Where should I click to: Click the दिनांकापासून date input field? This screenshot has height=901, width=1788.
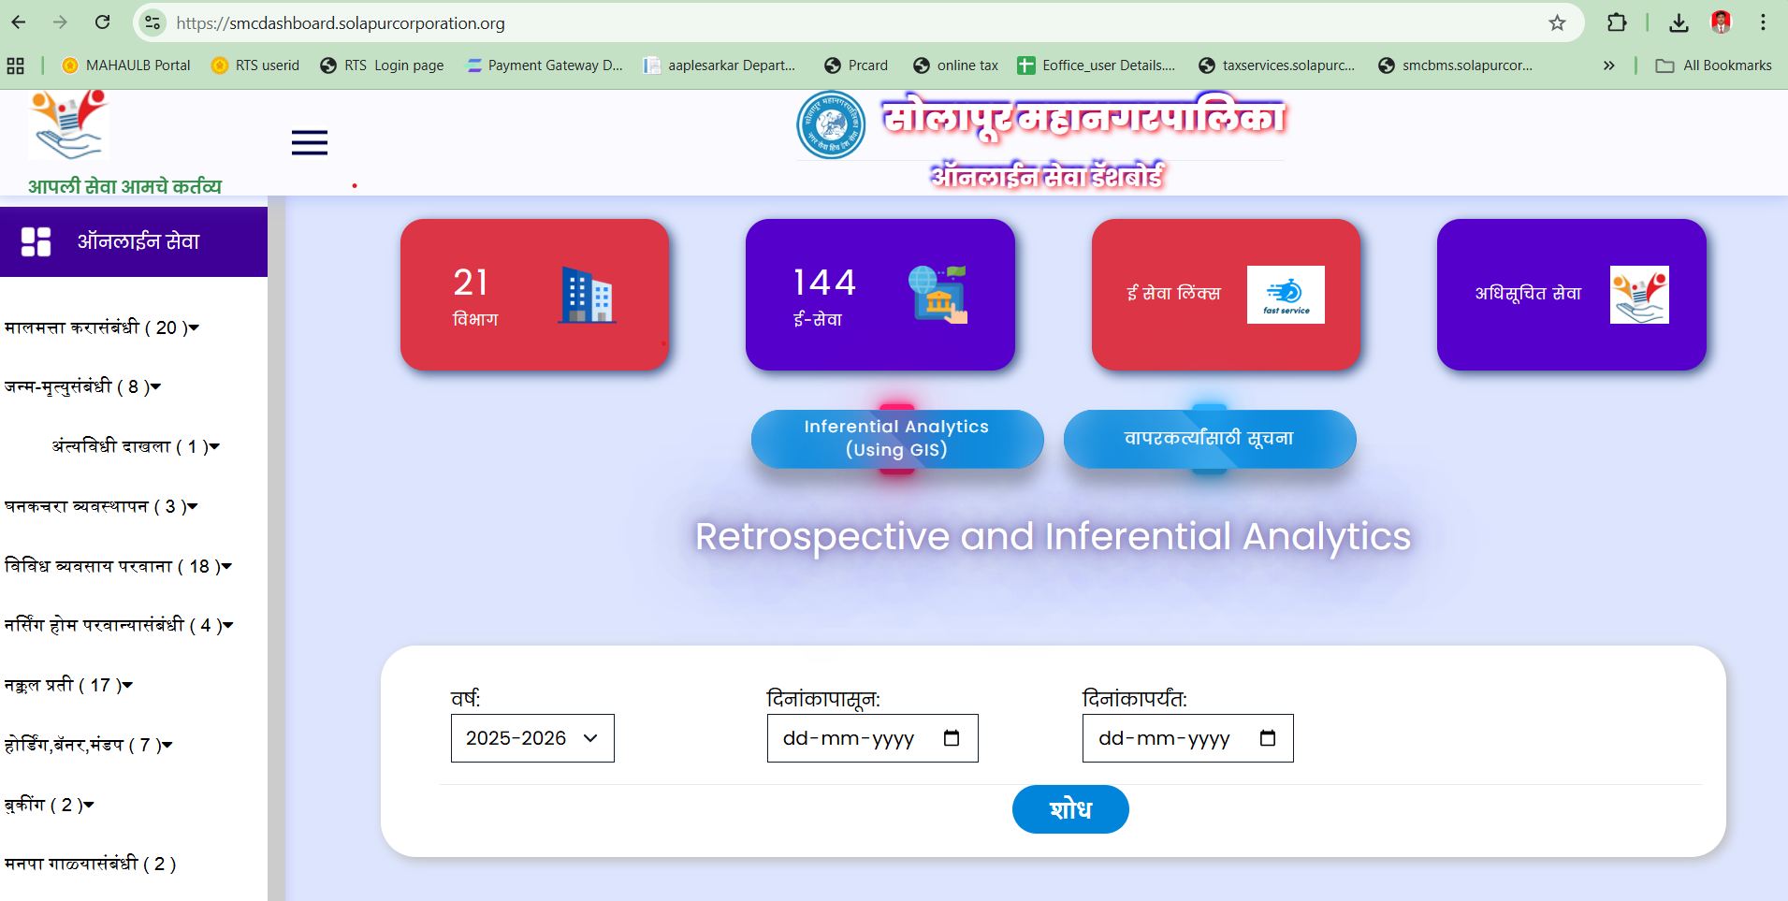[849, 738]
